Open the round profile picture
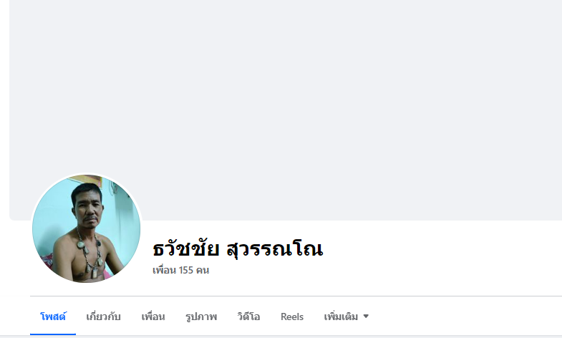The width and height of the screenshot is (562, 338). [x=87, y=228]
